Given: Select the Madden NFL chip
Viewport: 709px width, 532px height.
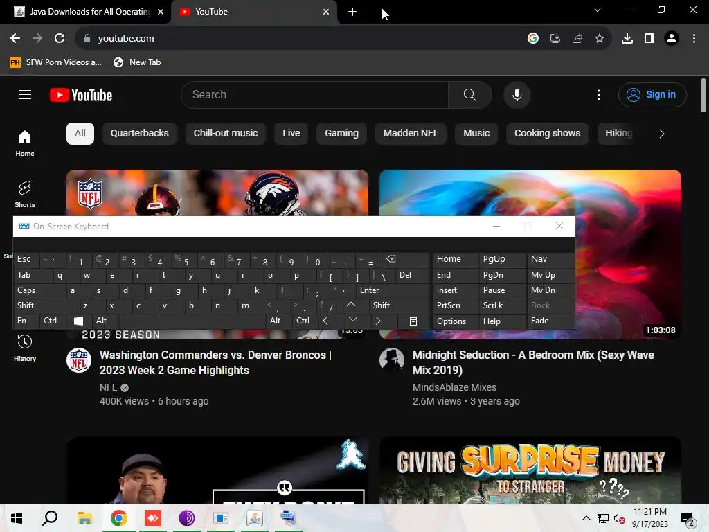Looking at the screenshot, I should point(411,134).
